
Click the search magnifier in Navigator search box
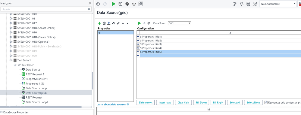[89, 9]
